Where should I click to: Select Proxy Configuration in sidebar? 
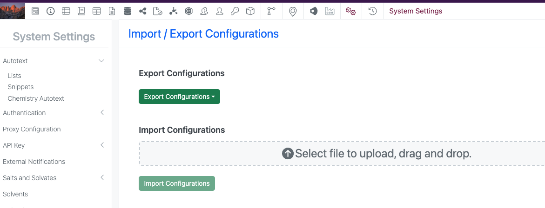point(32,129)
